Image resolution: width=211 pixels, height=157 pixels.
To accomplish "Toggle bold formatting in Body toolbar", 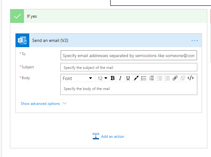I will tap(112, 78).
